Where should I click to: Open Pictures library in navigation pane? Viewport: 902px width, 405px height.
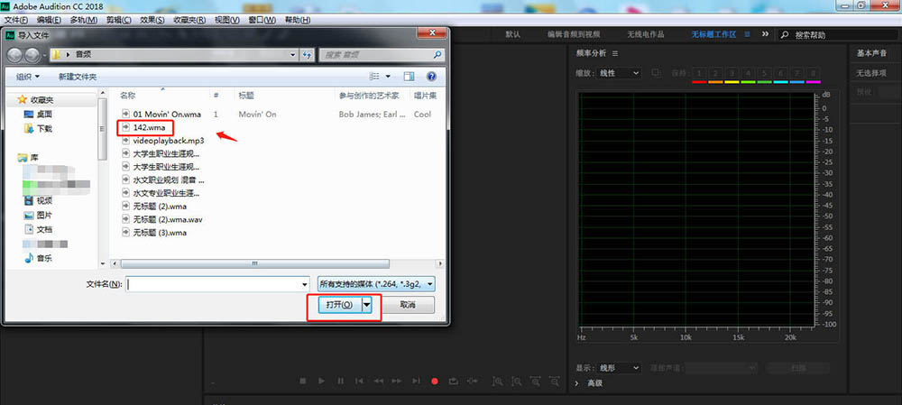coord(38,216)
